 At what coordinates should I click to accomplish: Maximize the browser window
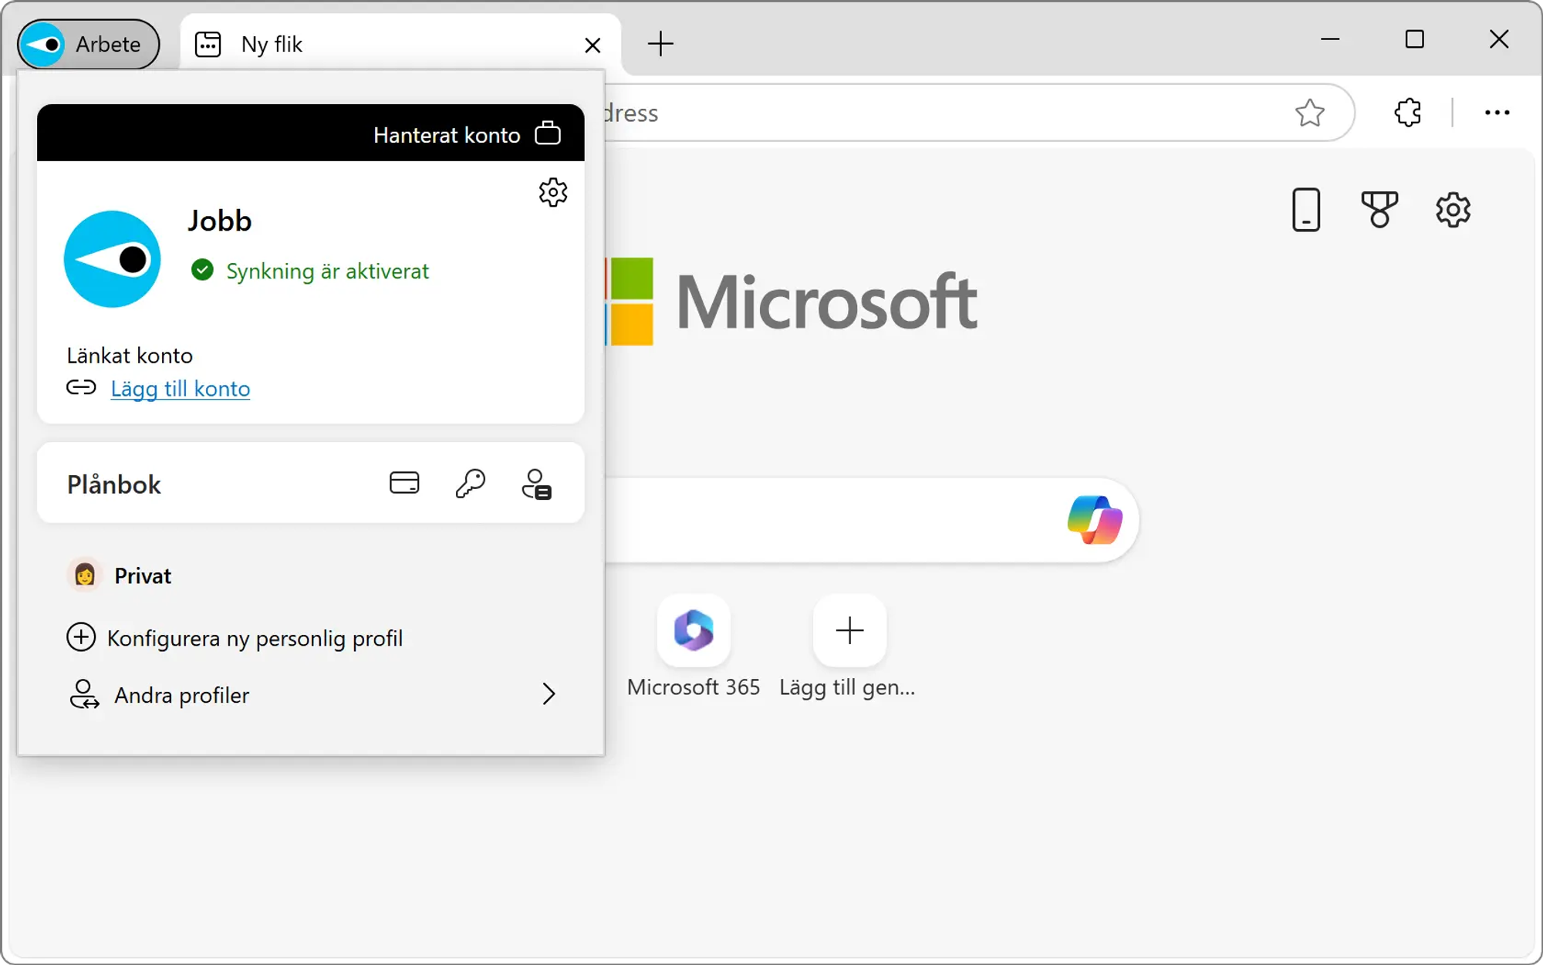[1414, 39]
